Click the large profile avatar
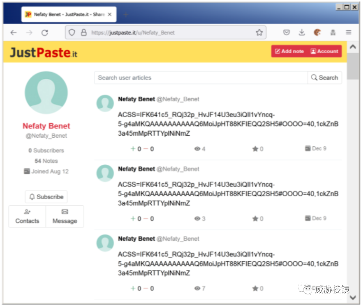Viewport: 361px width, 305px height. [46, 93]
